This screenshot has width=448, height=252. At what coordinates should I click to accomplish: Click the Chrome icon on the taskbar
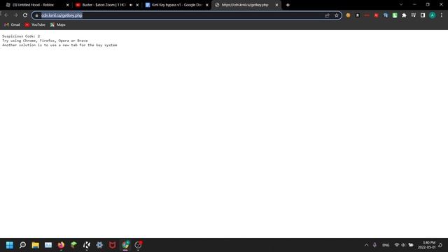click(125, 245)
